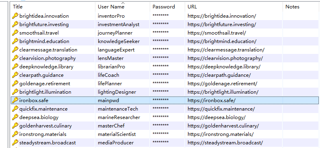
Task: Select the clearmessage.translation title
Action: click(x=48, y=50)
